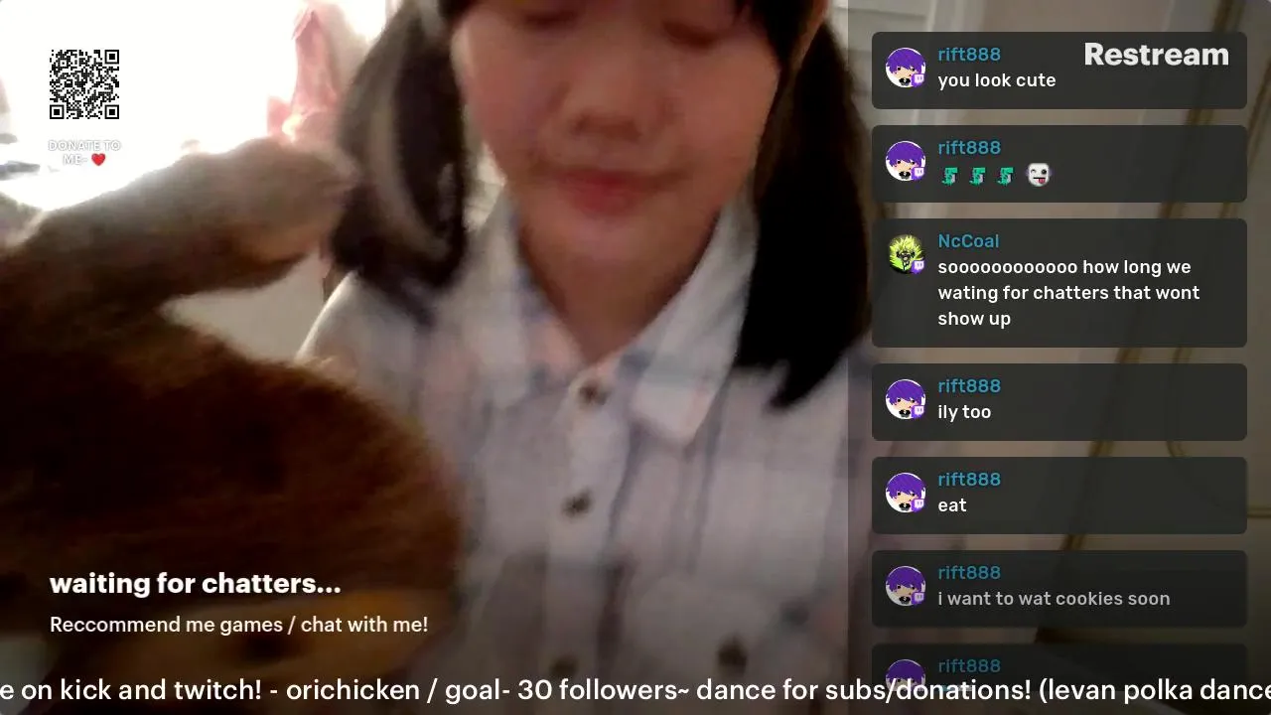Click the Restream logo
Viewport: 1271px width, 715px height.
coord(1156,55)
